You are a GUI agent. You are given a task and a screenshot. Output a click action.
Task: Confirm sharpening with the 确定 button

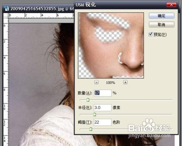(x=161, y=16)
